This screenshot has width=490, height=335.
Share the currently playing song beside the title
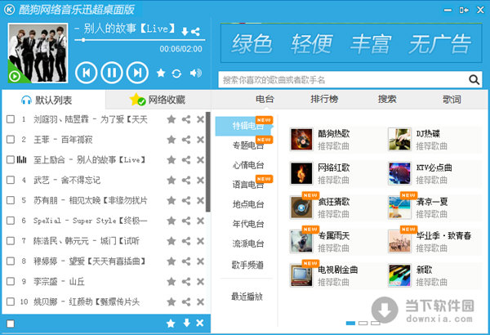point(195,31)
